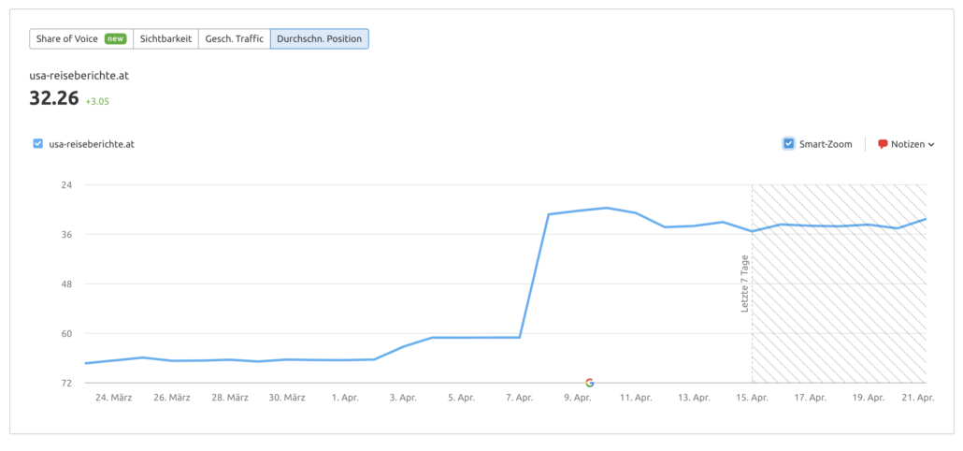Click the '7. Apr.' axis label
This screenshot has width=963, height=451.
(x=520, y=398)
